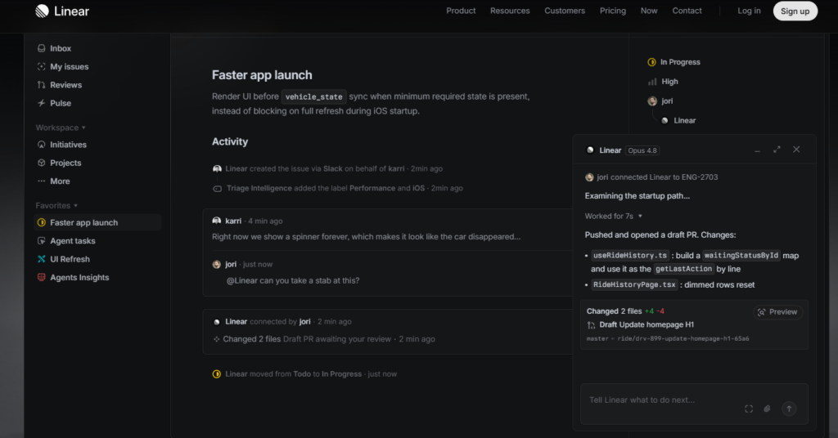Screen dimensions: 838x438
Task: Click the My issues icon
Action: point(41,66)
